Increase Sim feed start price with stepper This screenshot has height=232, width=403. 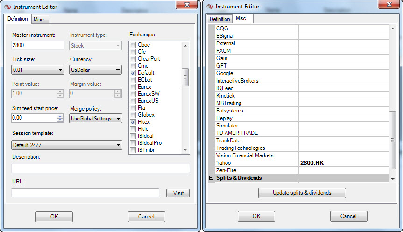click(x=60, y=116)
